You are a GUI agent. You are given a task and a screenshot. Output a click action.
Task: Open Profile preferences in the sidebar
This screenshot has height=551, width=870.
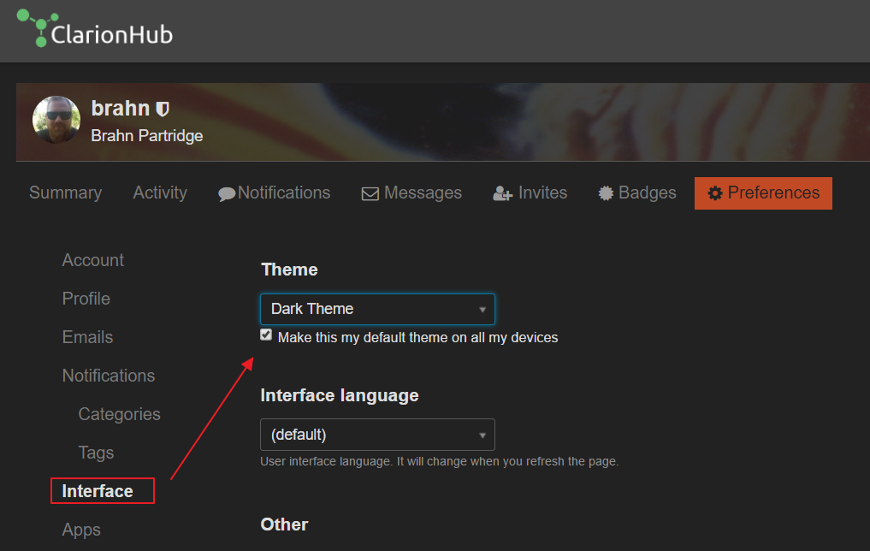coord(86,299)
